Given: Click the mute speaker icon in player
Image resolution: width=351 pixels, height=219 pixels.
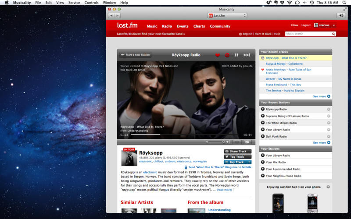Looking at the screenshot, I should (207, 142).
